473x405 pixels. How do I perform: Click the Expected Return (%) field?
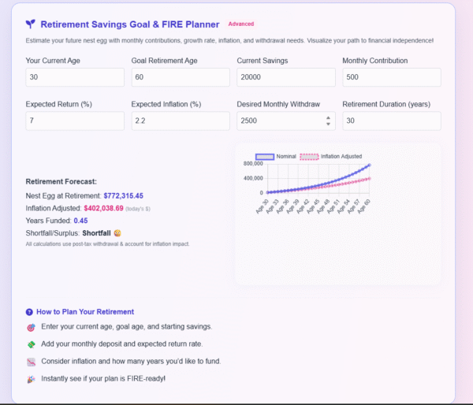point(74,121)
